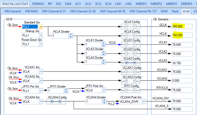Open the VIM Channel 32-63 tab

(x=83, y=11)
